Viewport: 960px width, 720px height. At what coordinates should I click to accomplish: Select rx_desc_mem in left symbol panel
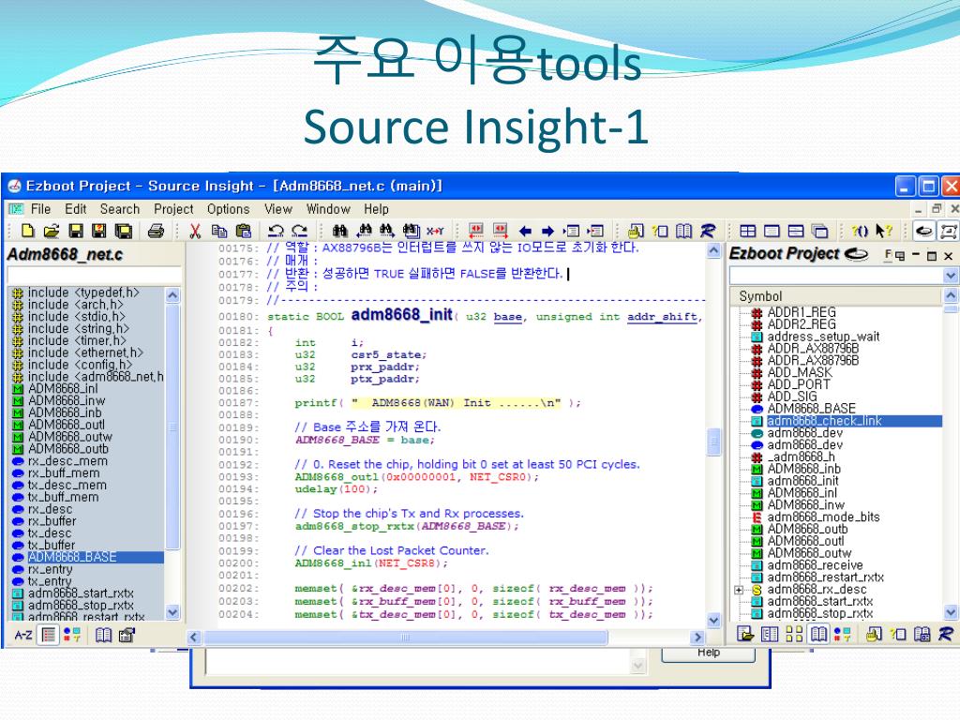[67, 461]
